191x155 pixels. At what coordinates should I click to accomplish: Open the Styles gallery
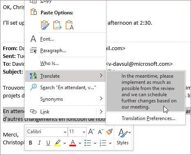pyautogui.click(x=123, y=137)
